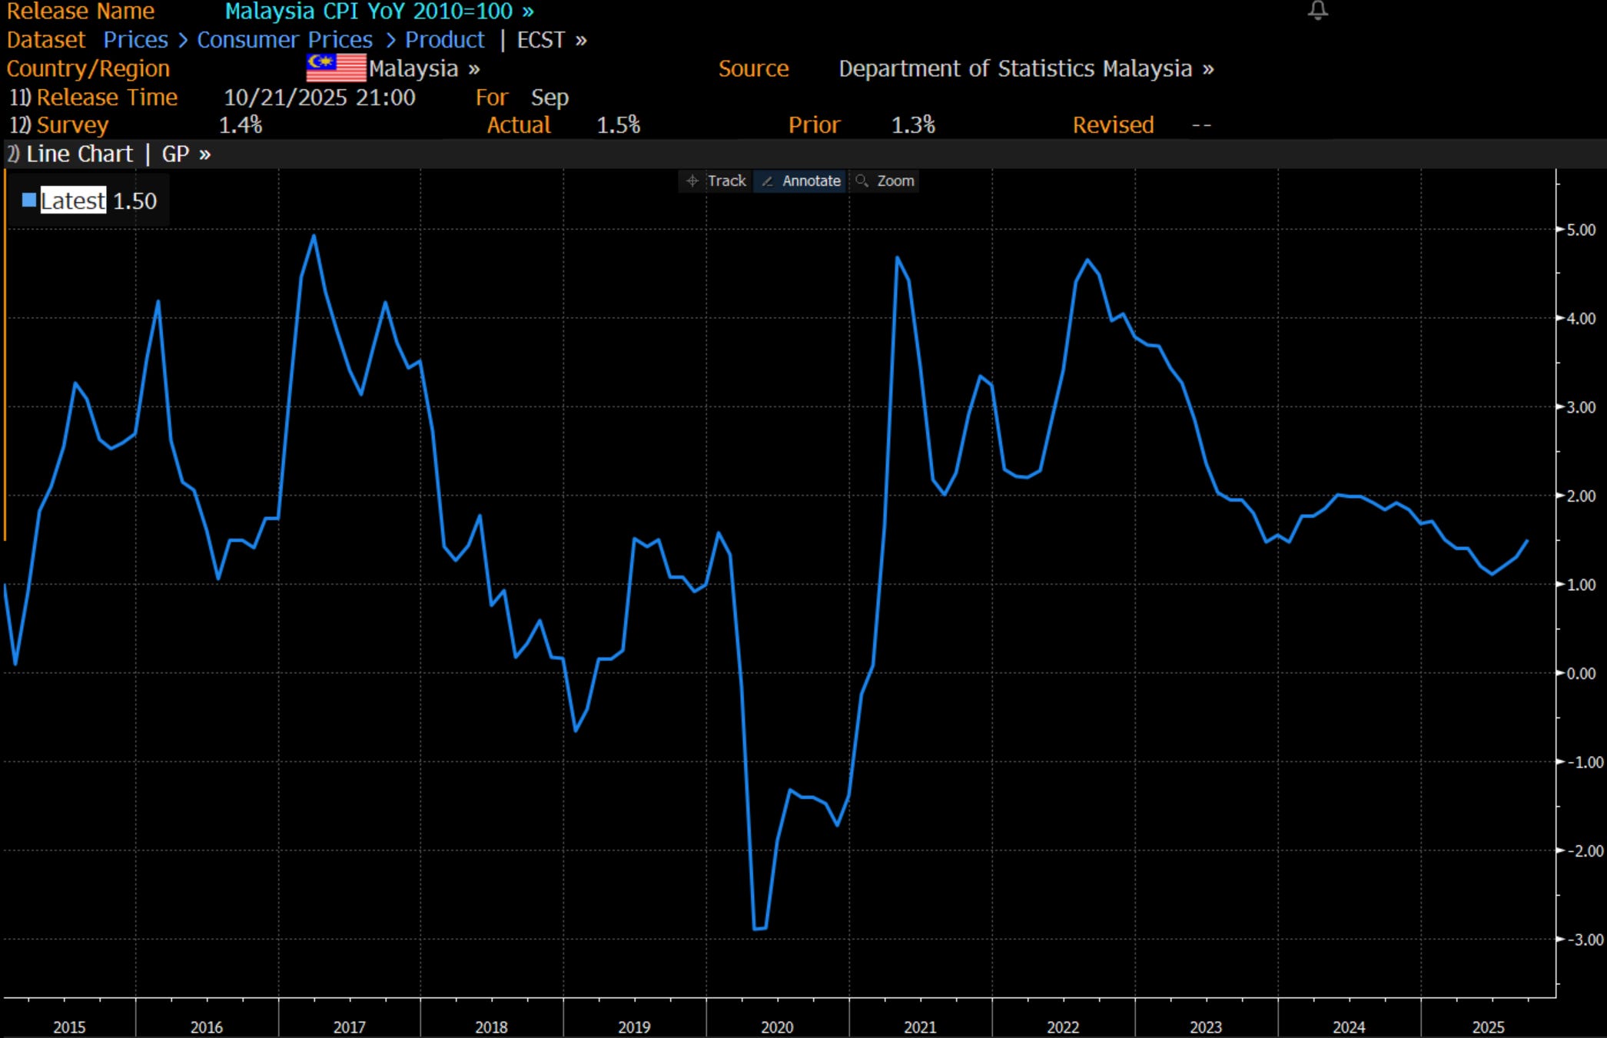
Task: Open the ECST function link
Action: click(551, 40)
